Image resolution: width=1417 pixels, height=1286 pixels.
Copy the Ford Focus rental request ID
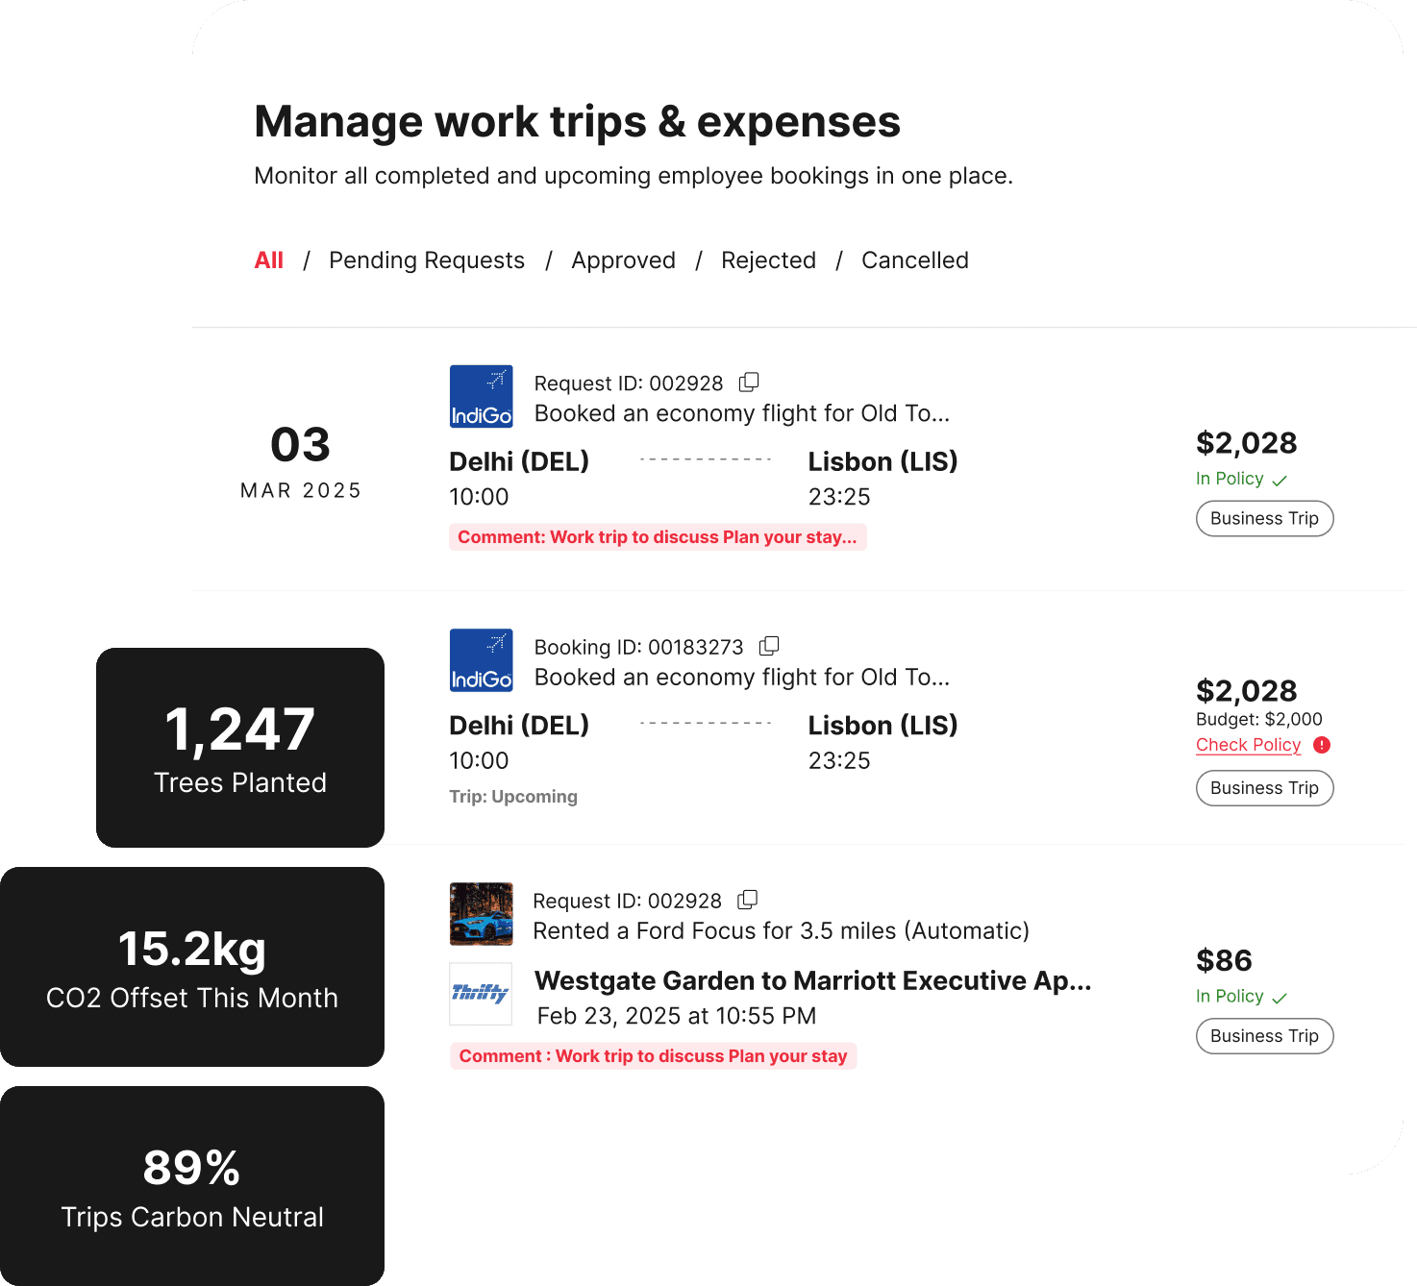click(747, 900)
